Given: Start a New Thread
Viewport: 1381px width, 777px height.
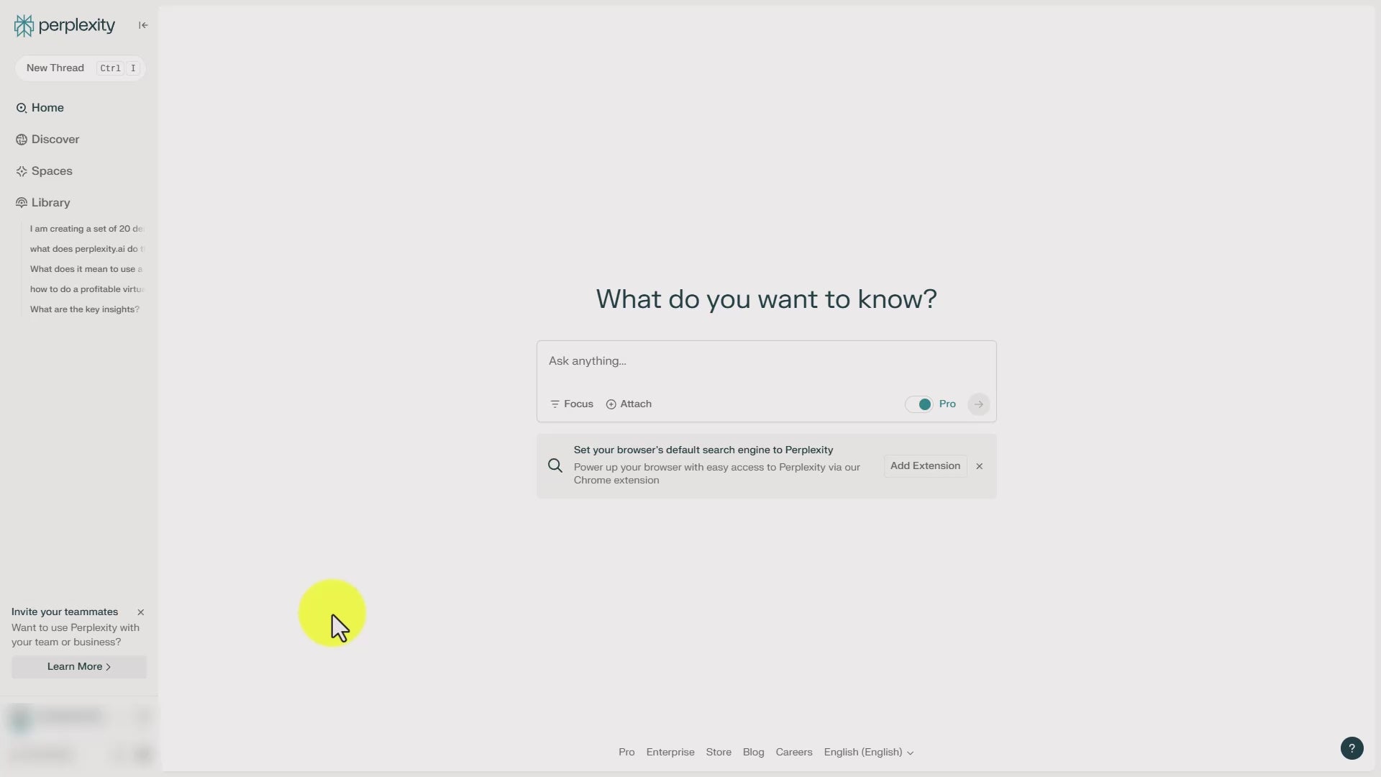Looking at the screenshot, I should pyautogui.click(x=80, y=68).
